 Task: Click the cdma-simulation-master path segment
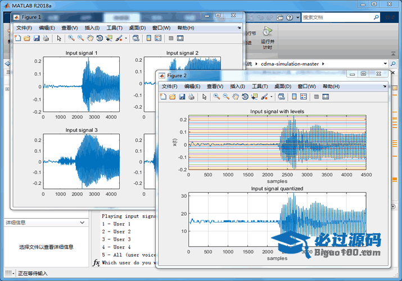pyautogui.click(x=290, y=64)
